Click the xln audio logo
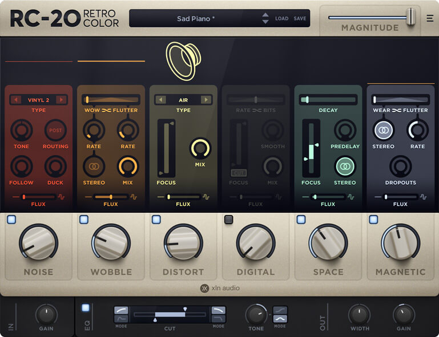The height and width of the screenshot is (337, 439). [220, 288]
